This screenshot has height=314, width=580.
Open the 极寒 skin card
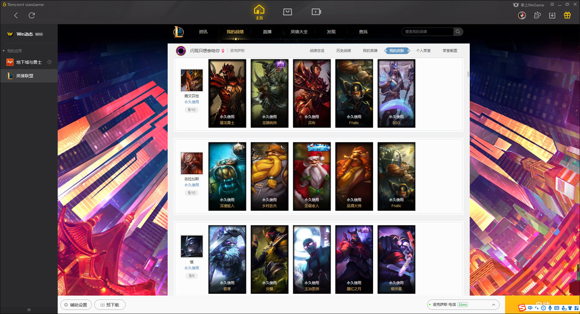tap(227, 259)
